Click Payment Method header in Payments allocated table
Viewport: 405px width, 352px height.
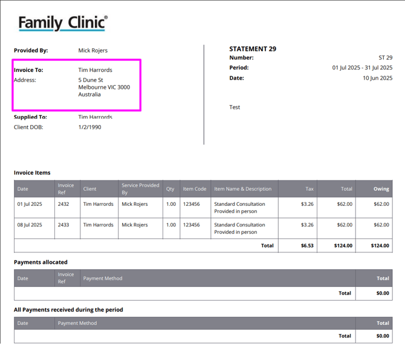point(103,278)
